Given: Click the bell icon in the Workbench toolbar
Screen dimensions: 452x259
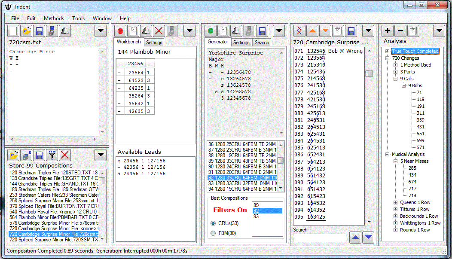Looking at the screenshot, I should 146,31.
